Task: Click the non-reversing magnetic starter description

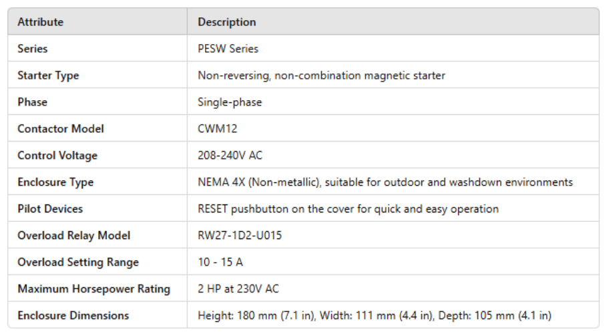Action: pyautogui.click(x=321, y=75)
